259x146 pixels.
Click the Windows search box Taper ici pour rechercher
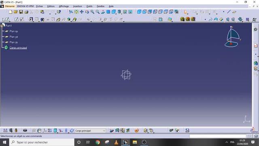pyautogui.click(x=42, y=142)
